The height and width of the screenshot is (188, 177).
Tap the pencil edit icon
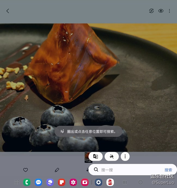[x=57, y=170]
